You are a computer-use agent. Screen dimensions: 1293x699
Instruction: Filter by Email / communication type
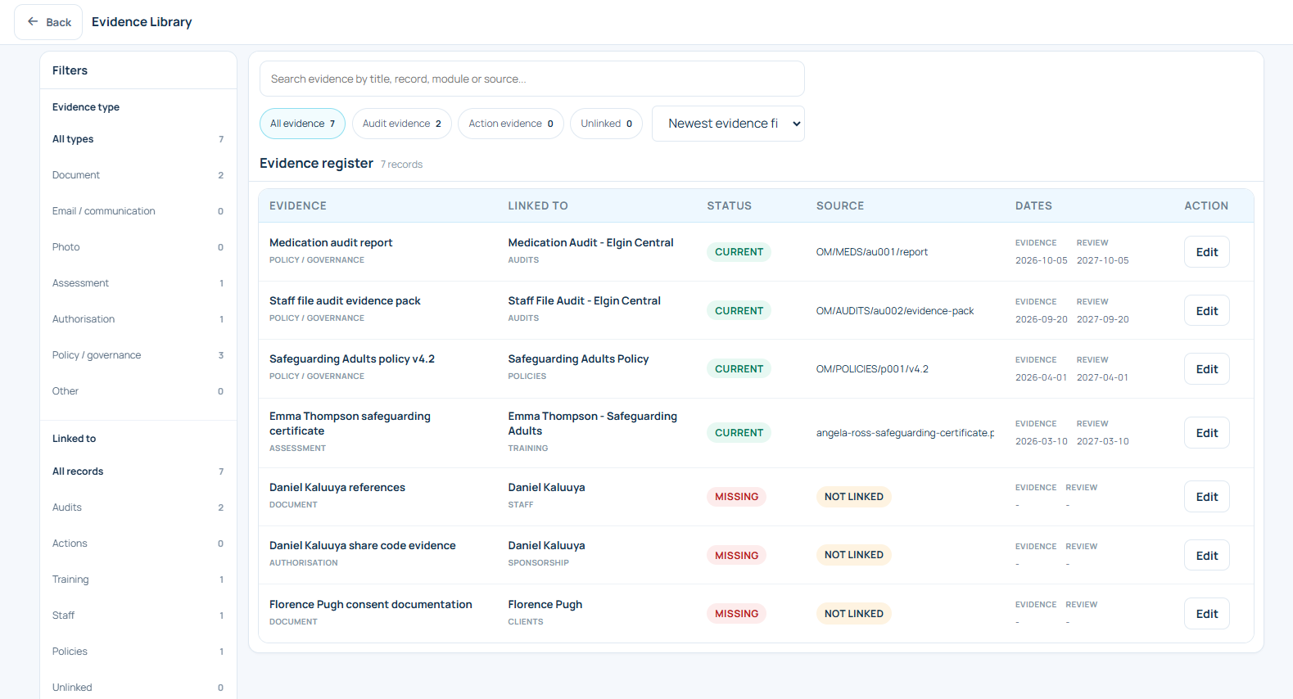[138, 211]
